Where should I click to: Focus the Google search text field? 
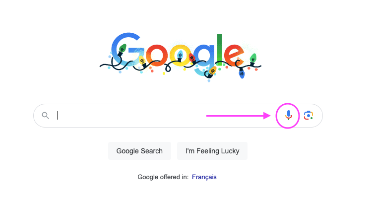pos(164,116)
